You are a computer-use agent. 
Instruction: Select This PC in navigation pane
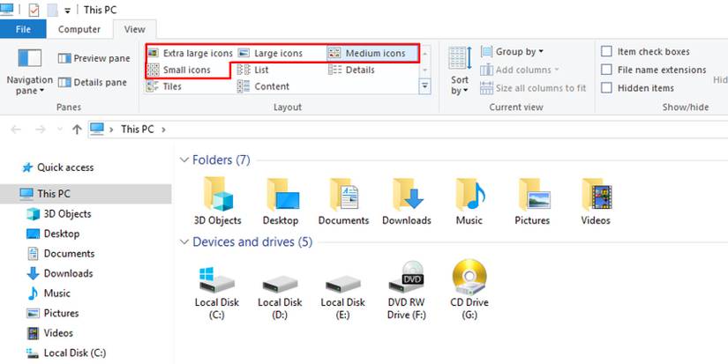click(86, 194)
